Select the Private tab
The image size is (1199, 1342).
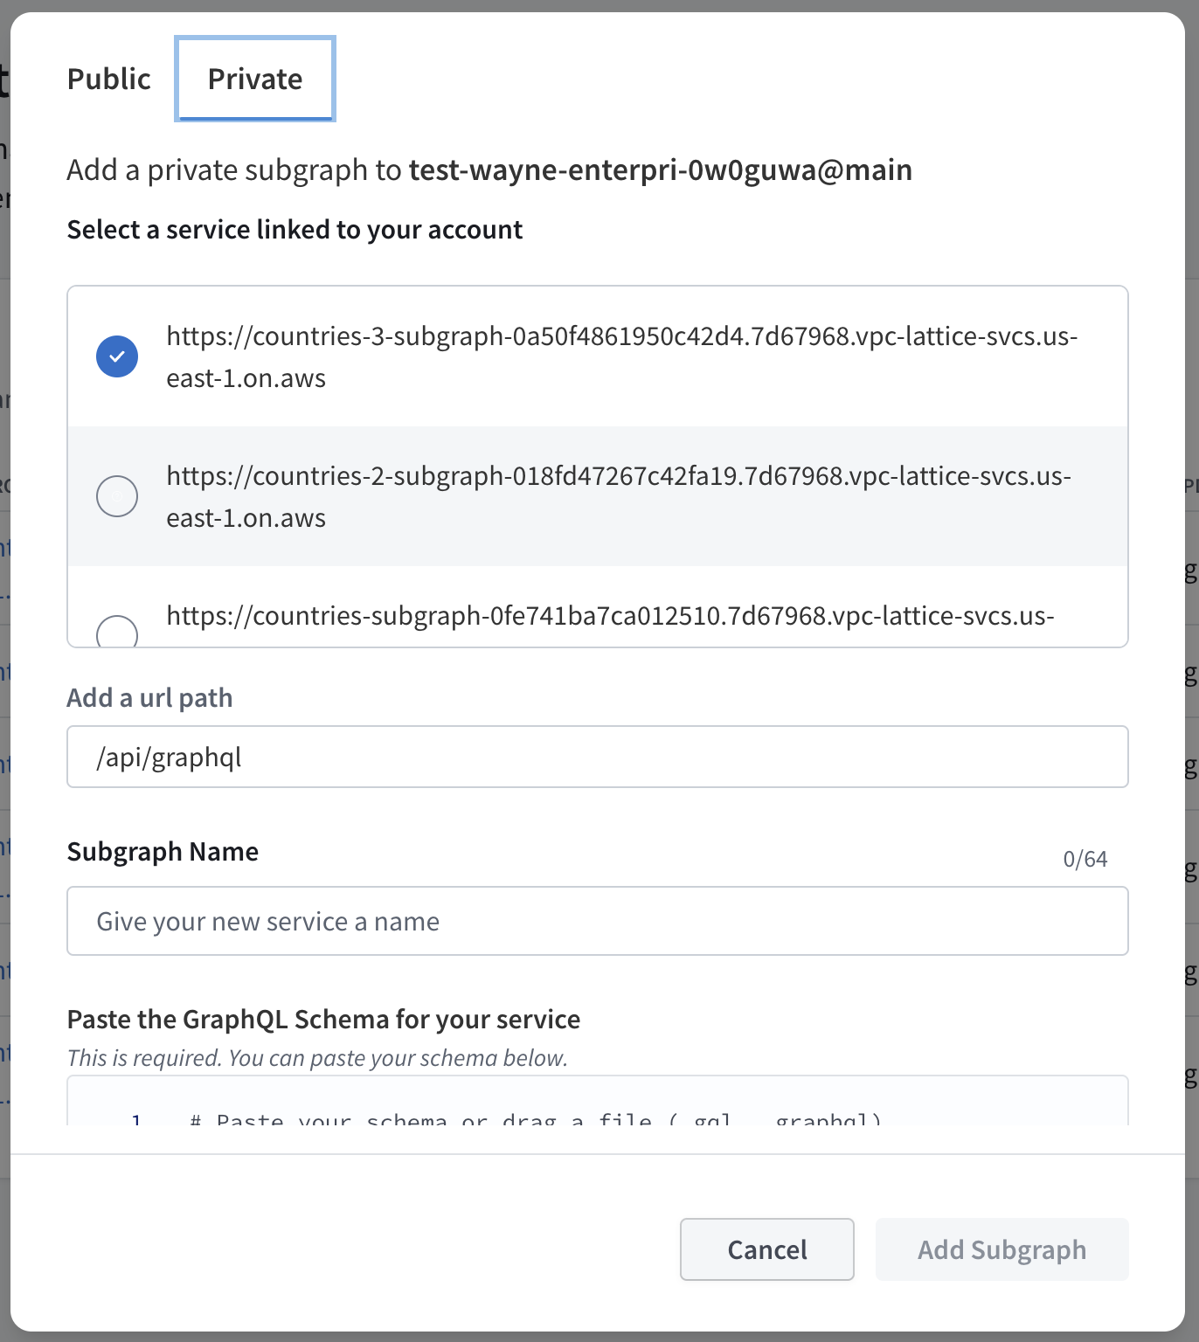(x=255, y=80)
